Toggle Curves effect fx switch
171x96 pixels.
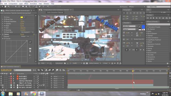coord(3,34)
